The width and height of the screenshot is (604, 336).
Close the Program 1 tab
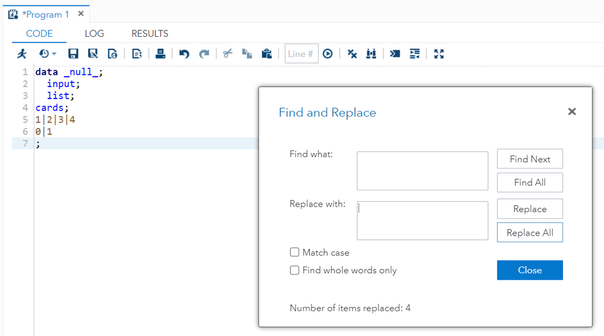81,14
